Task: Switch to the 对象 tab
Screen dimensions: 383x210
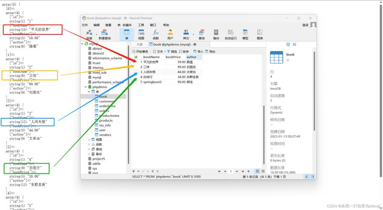Action: tap(140, 45)
